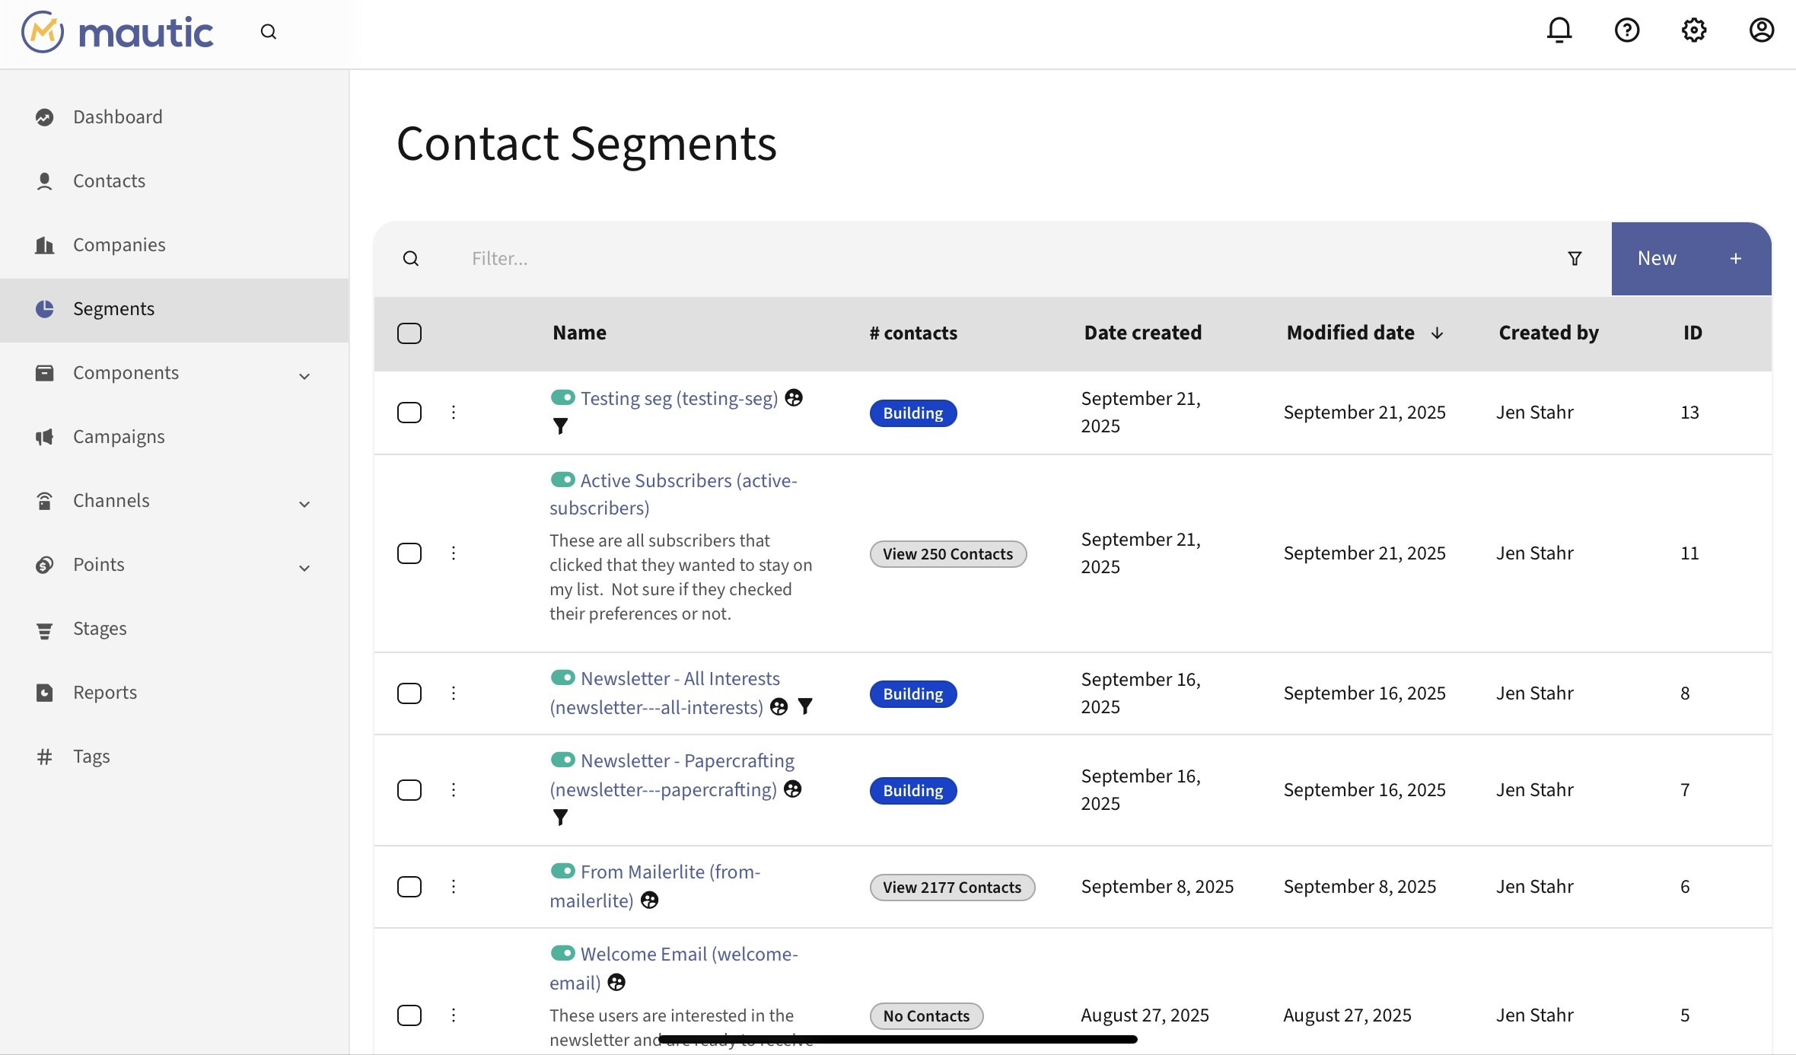Image resolution: width=1796 pixels, height=1055 pixels.
Task: Click the Mautic logo
Action: pyautogui.click(x=118, y=32)
